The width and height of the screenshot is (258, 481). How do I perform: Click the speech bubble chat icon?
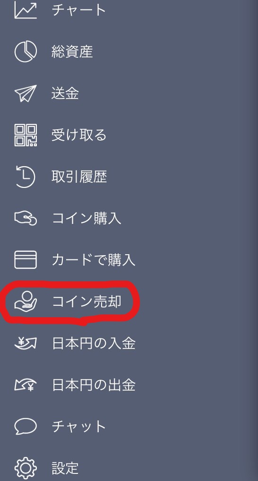click(x=26, y=427)
